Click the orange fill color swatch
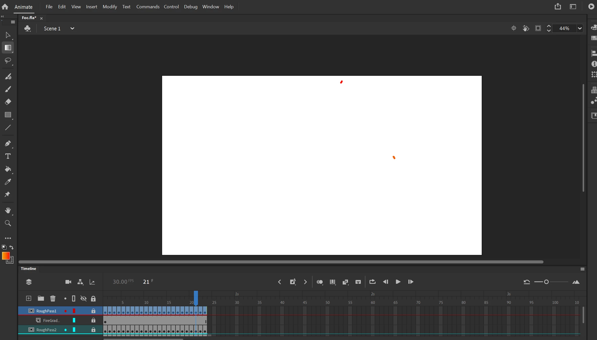The image size is (597, 340). click(6, 256)
